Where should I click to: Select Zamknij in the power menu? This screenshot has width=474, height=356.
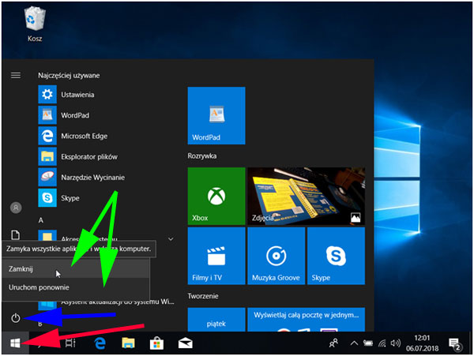pos(76,268)
